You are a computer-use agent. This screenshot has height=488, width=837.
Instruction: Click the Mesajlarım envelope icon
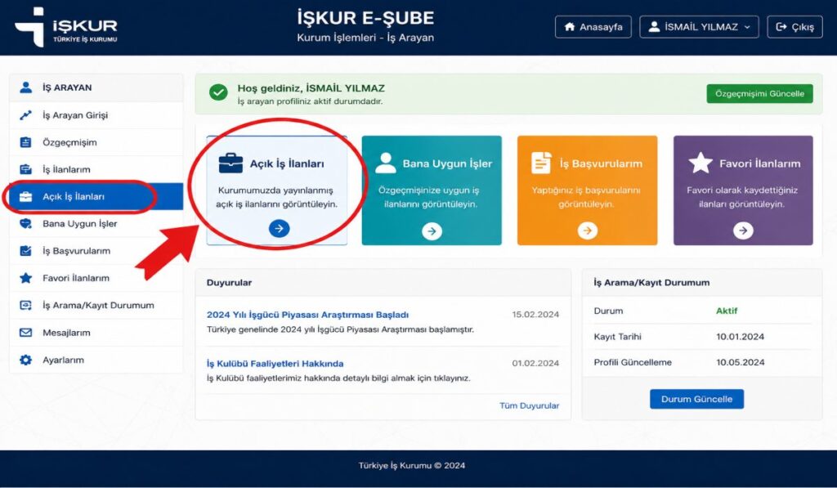click(25, 333)
